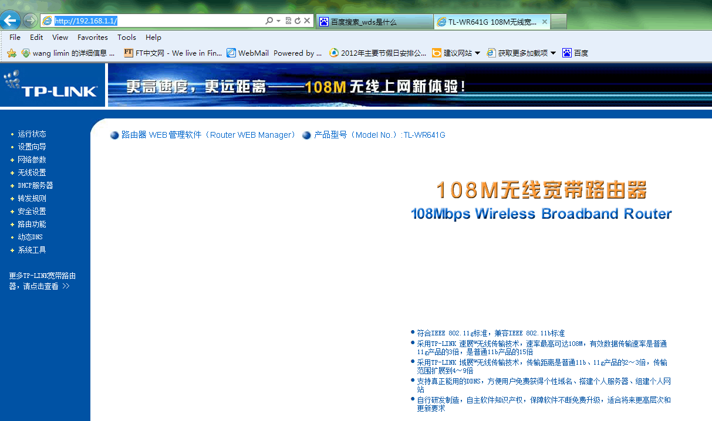Viewport: 712px width, 421px height.
Task: Expand 安全设置 in the sidebar
Action: 32,211
